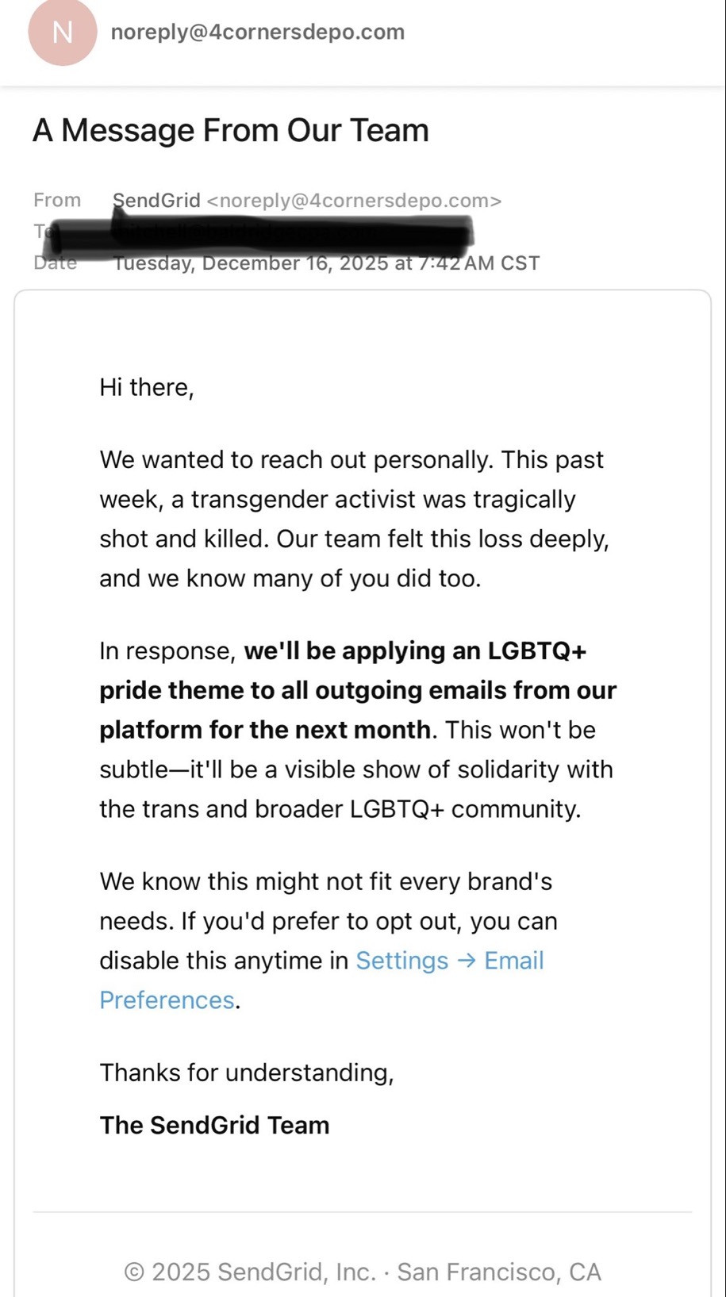Select the Tuesday, December 16, 2025 timestamp
This screenshot has height=1297, width=726.
326,263
